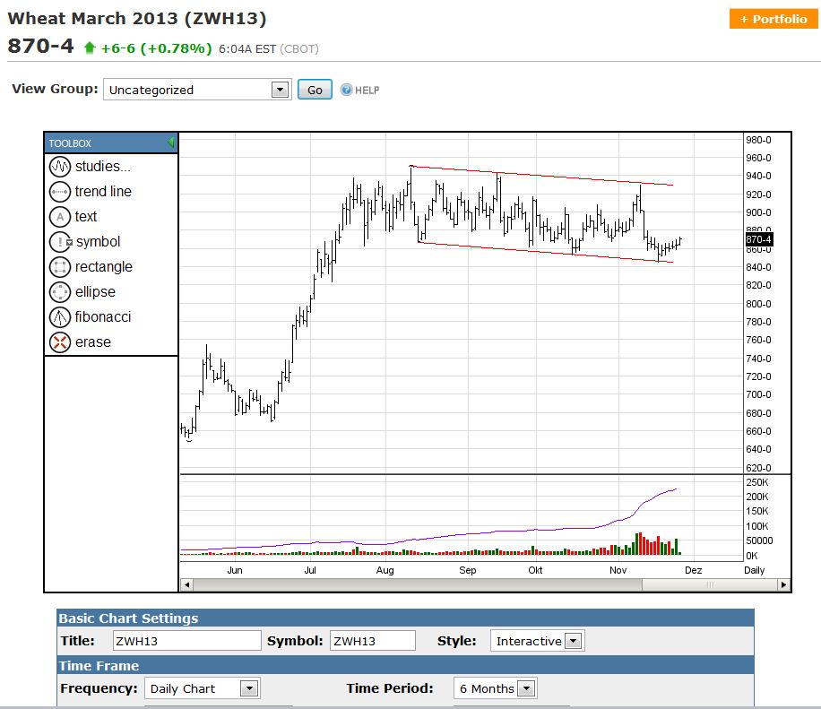This screenshot has height=709, width=821.
Task: Select the fibonacci tool
Action: click(90, 317)
